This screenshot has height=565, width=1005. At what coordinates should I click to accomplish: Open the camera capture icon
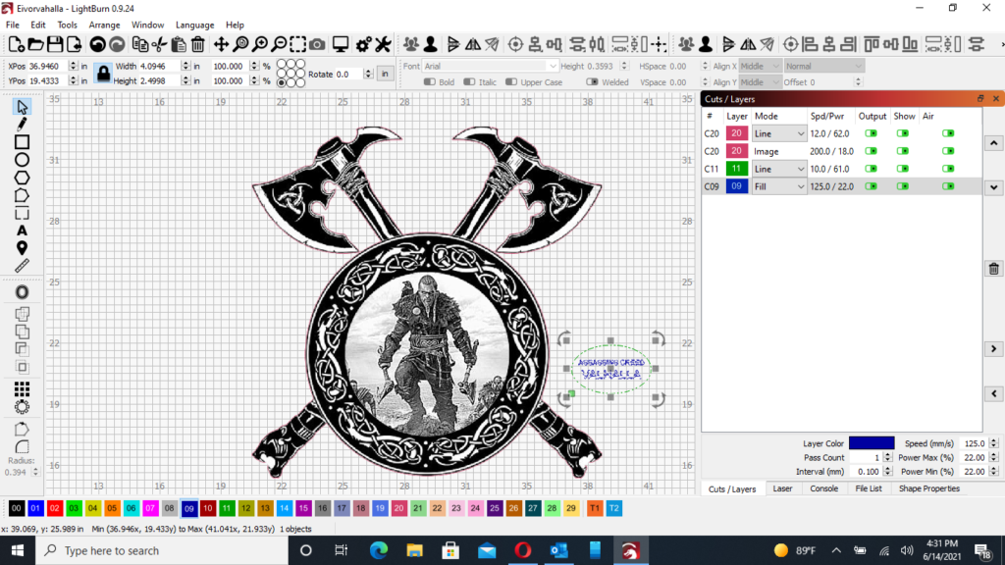tap(317, 44)
